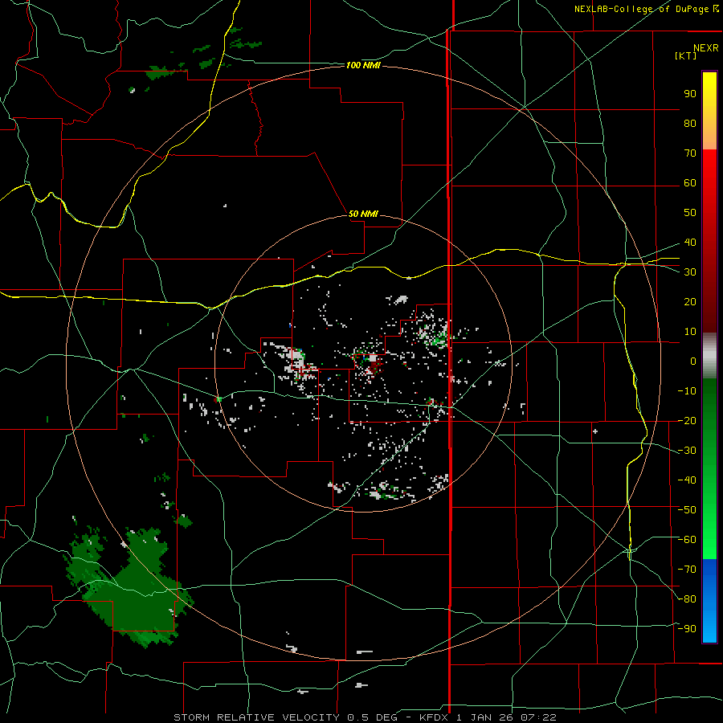Pick the -50 value on velocity scale
This screenshot has height=723, width=723.
point(687,509)
